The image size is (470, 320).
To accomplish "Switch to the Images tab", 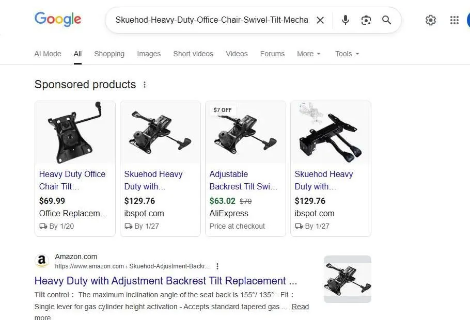I will tap(149, 54).
